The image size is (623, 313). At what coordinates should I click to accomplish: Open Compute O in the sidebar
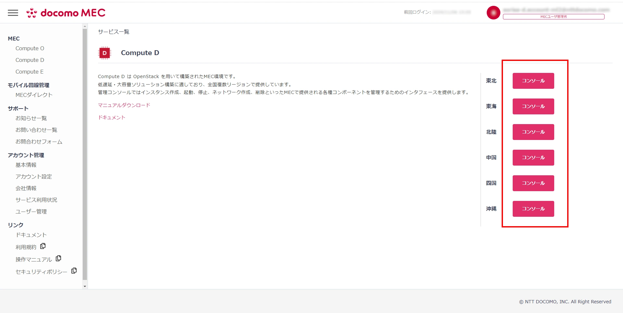pos(30,48)
